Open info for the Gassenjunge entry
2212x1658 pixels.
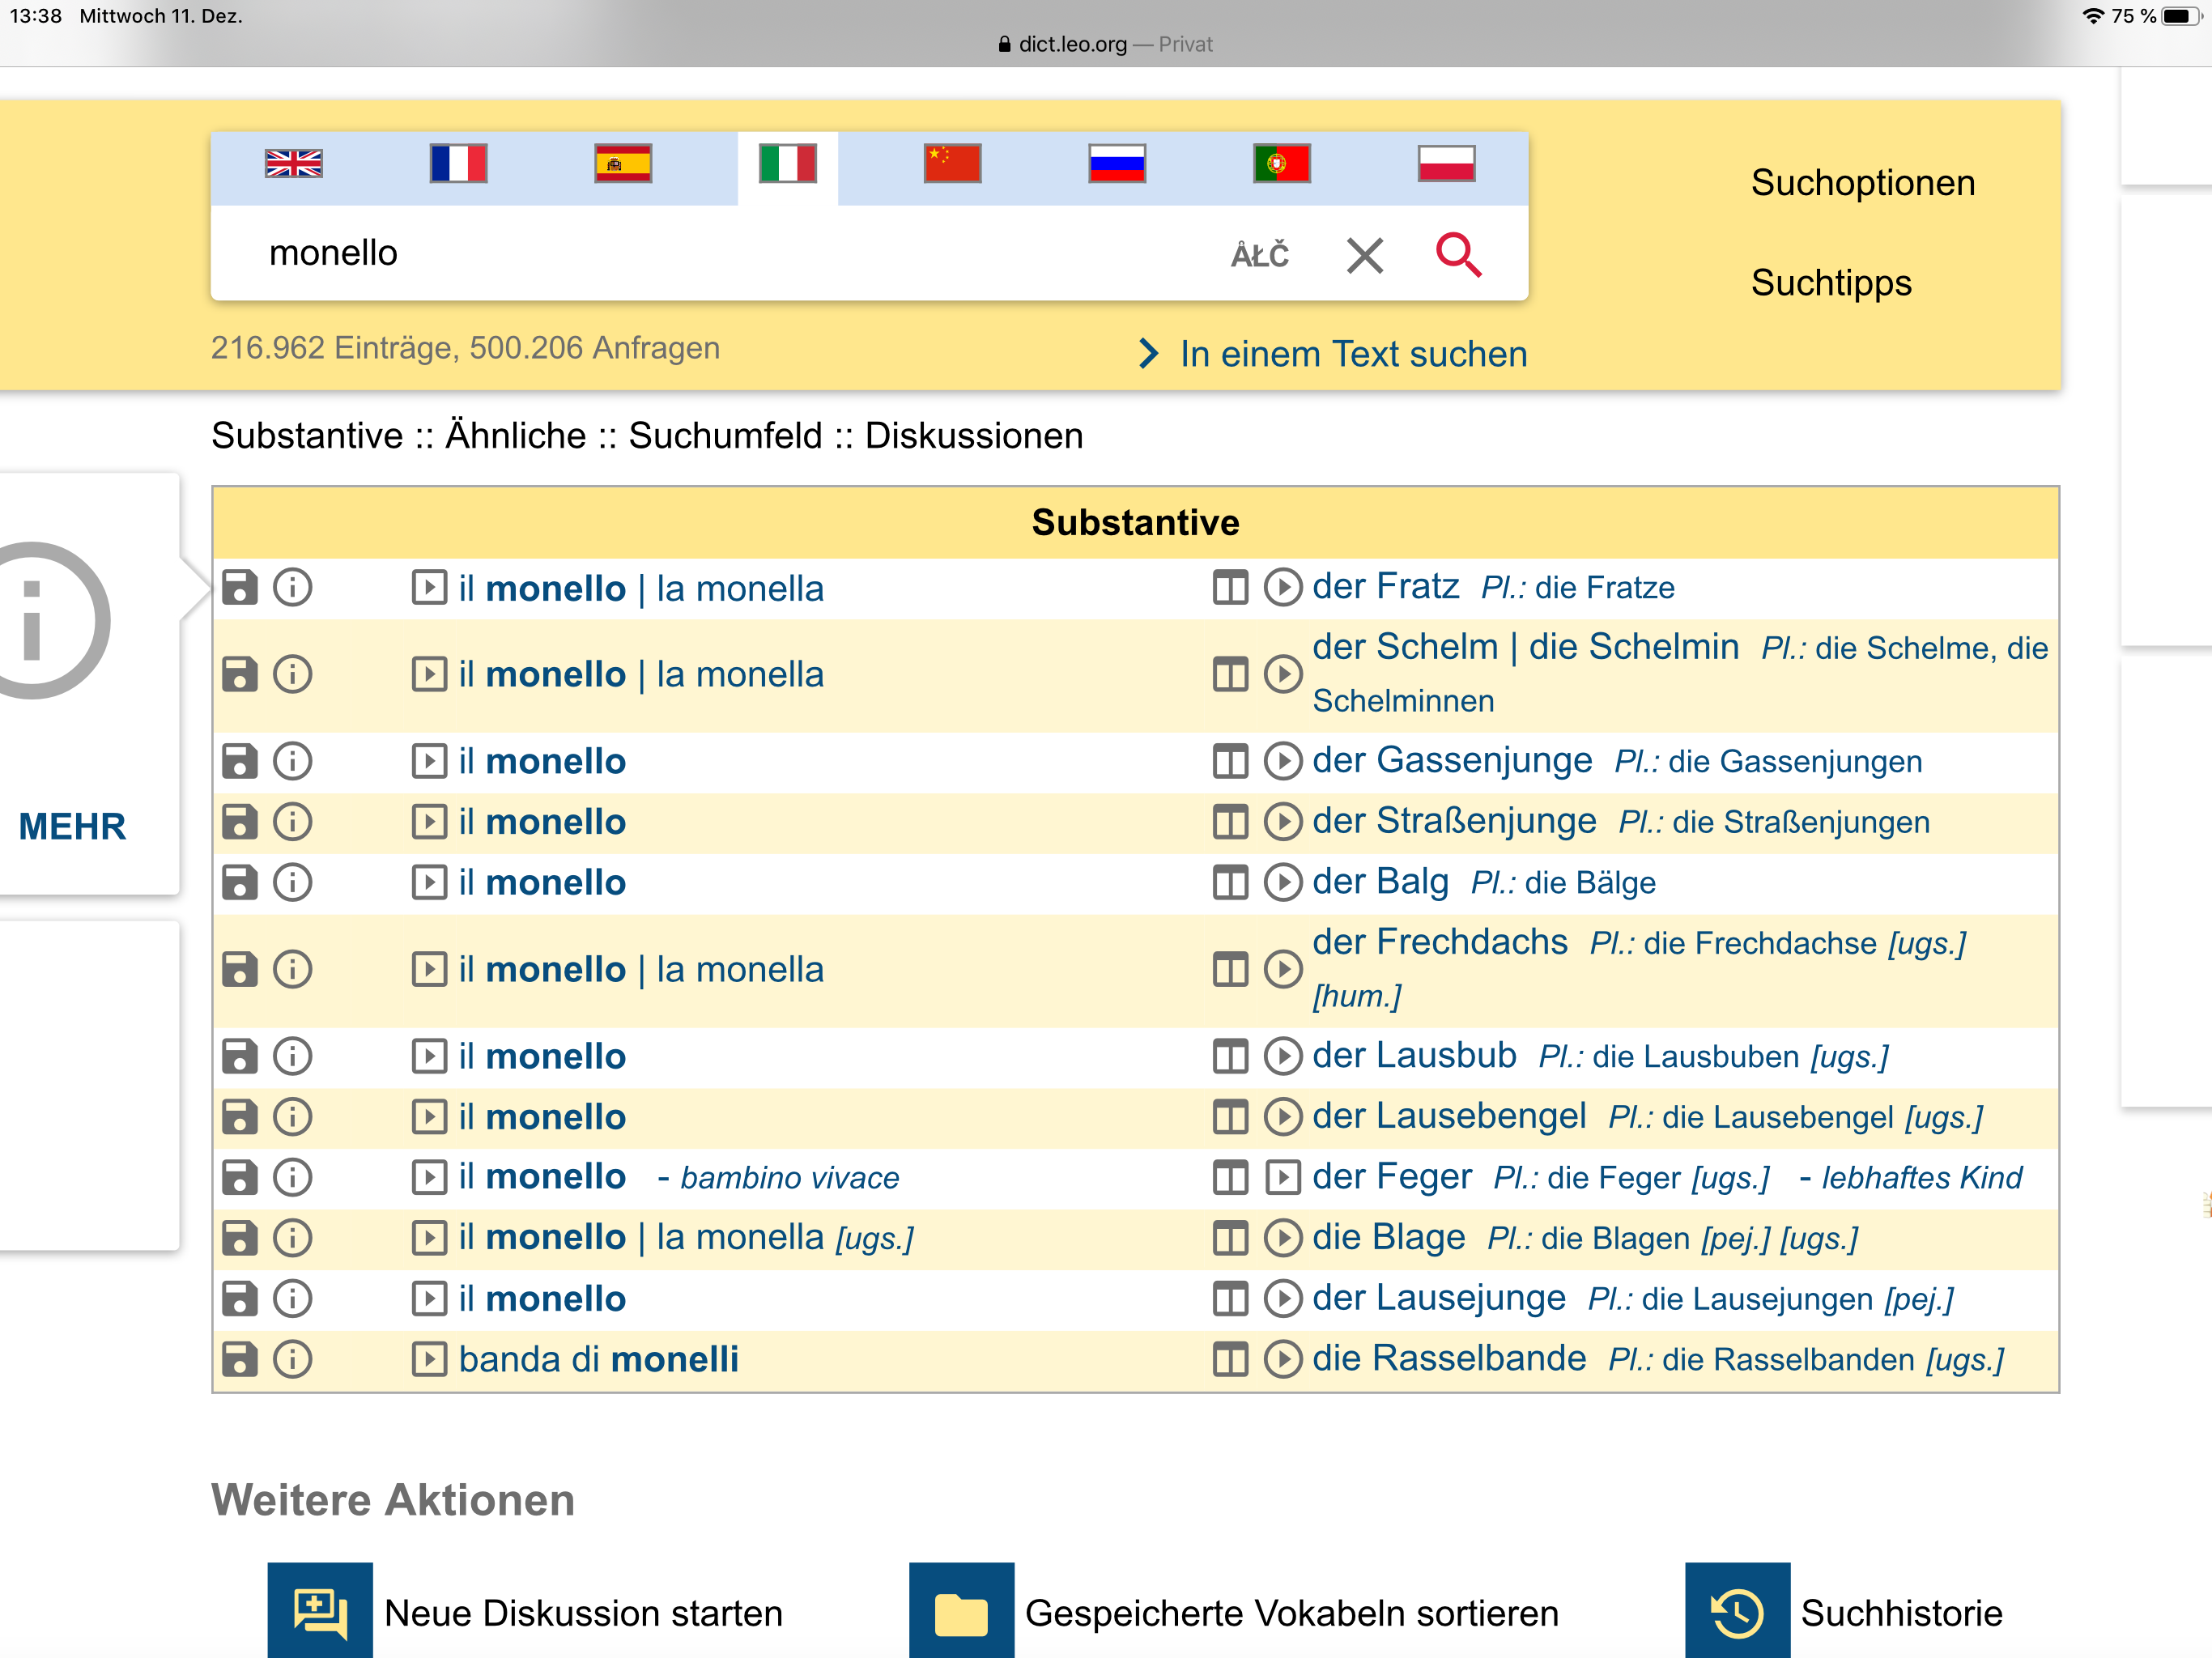click(293, 761)
